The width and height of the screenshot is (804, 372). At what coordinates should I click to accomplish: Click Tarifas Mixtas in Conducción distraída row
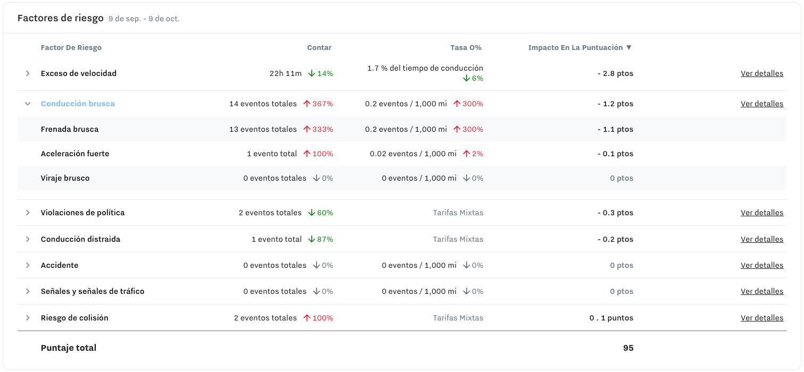[x=458, y=239]
